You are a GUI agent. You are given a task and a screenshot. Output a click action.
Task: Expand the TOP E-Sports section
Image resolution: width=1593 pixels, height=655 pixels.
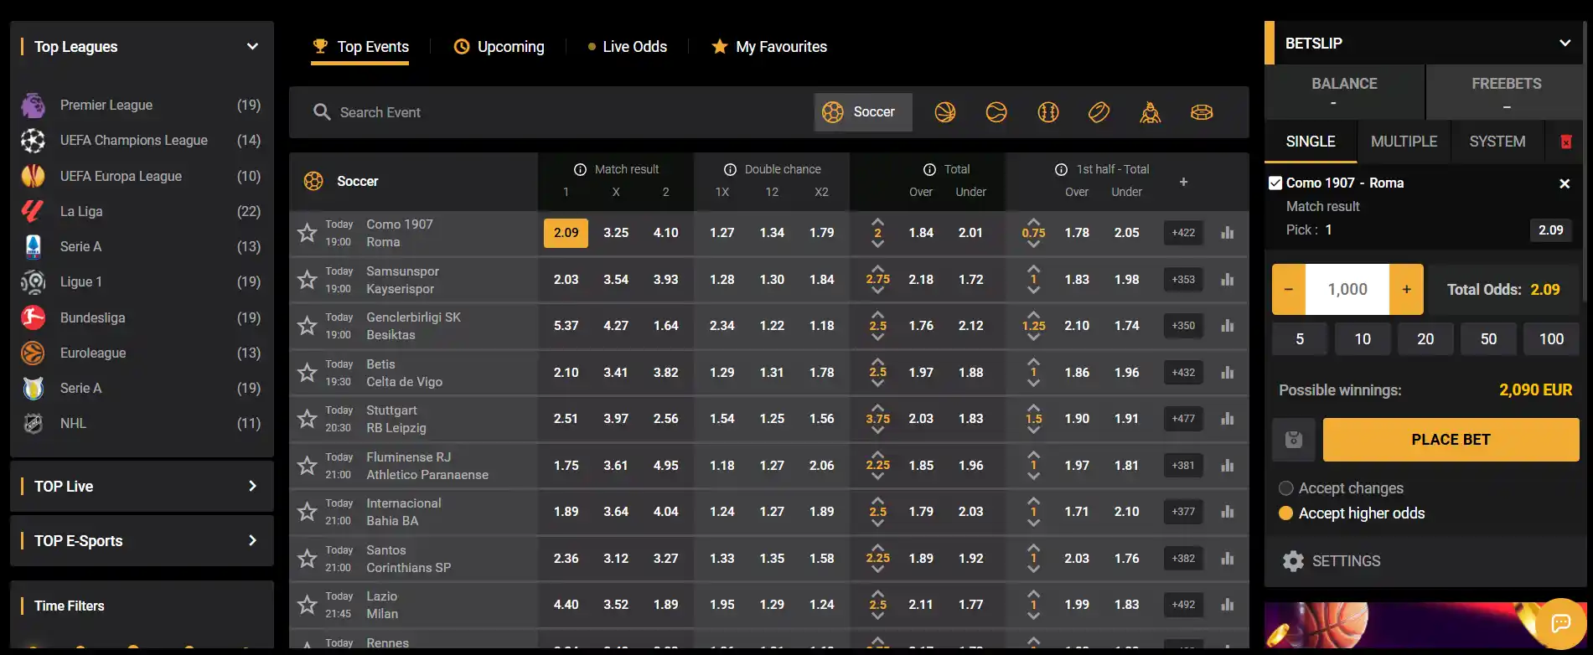[x=252, y=540]
